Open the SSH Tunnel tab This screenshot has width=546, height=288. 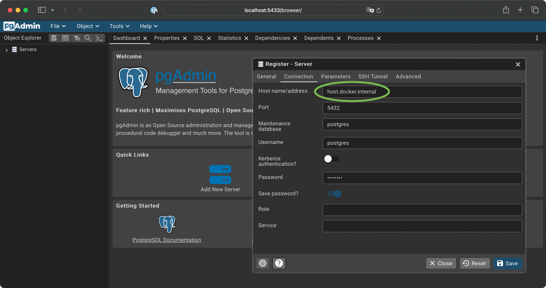coord(373,76)
